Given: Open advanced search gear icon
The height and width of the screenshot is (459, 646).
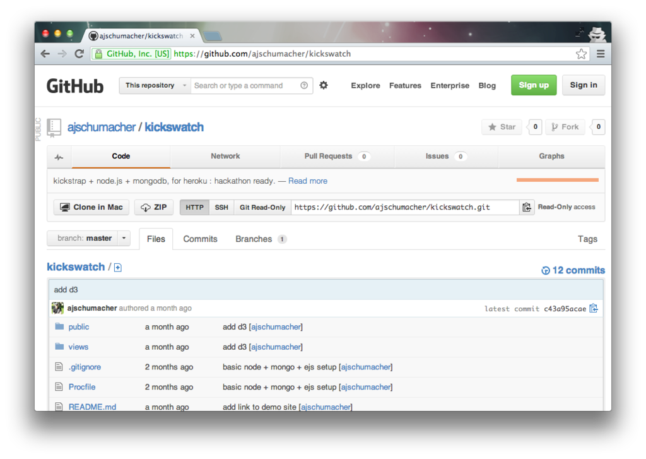Looking at the screenshot, I should 324,85.
